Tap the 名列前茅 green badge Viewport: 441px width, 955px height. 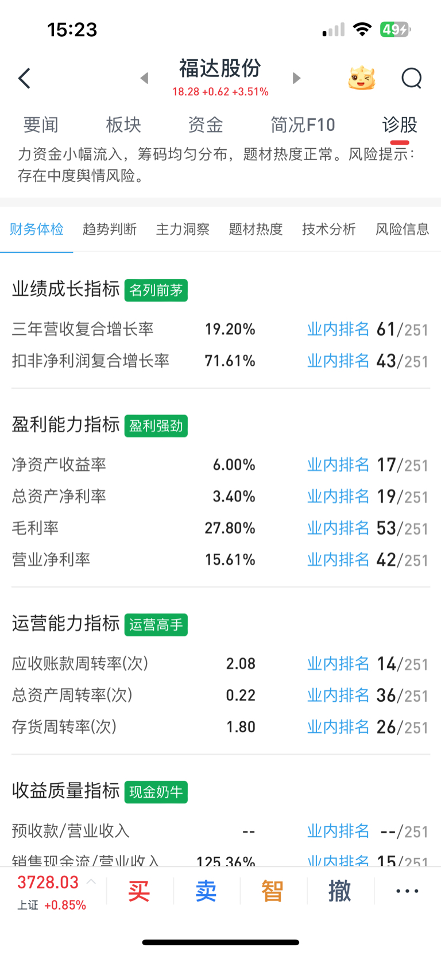[156, 290]
